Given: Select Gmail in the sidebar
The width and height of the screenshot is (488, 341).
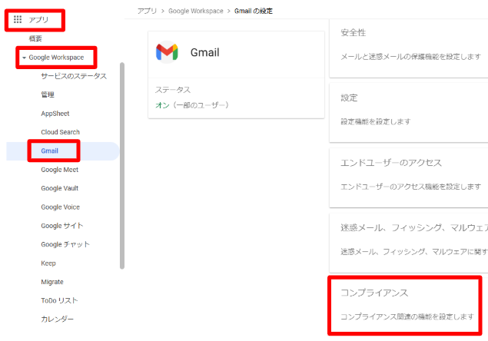Looking at the screenshot, I should coord(49,151).
